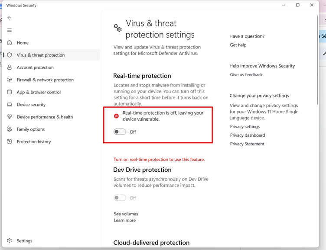Open Family options people icon
Screen dimensions: 326x250
click(10, 129)
